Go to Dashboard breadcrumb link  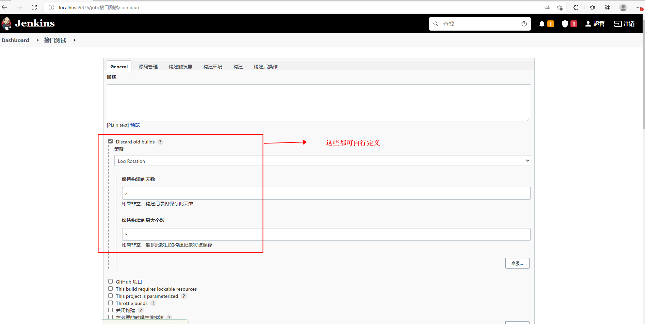(15, 40)
